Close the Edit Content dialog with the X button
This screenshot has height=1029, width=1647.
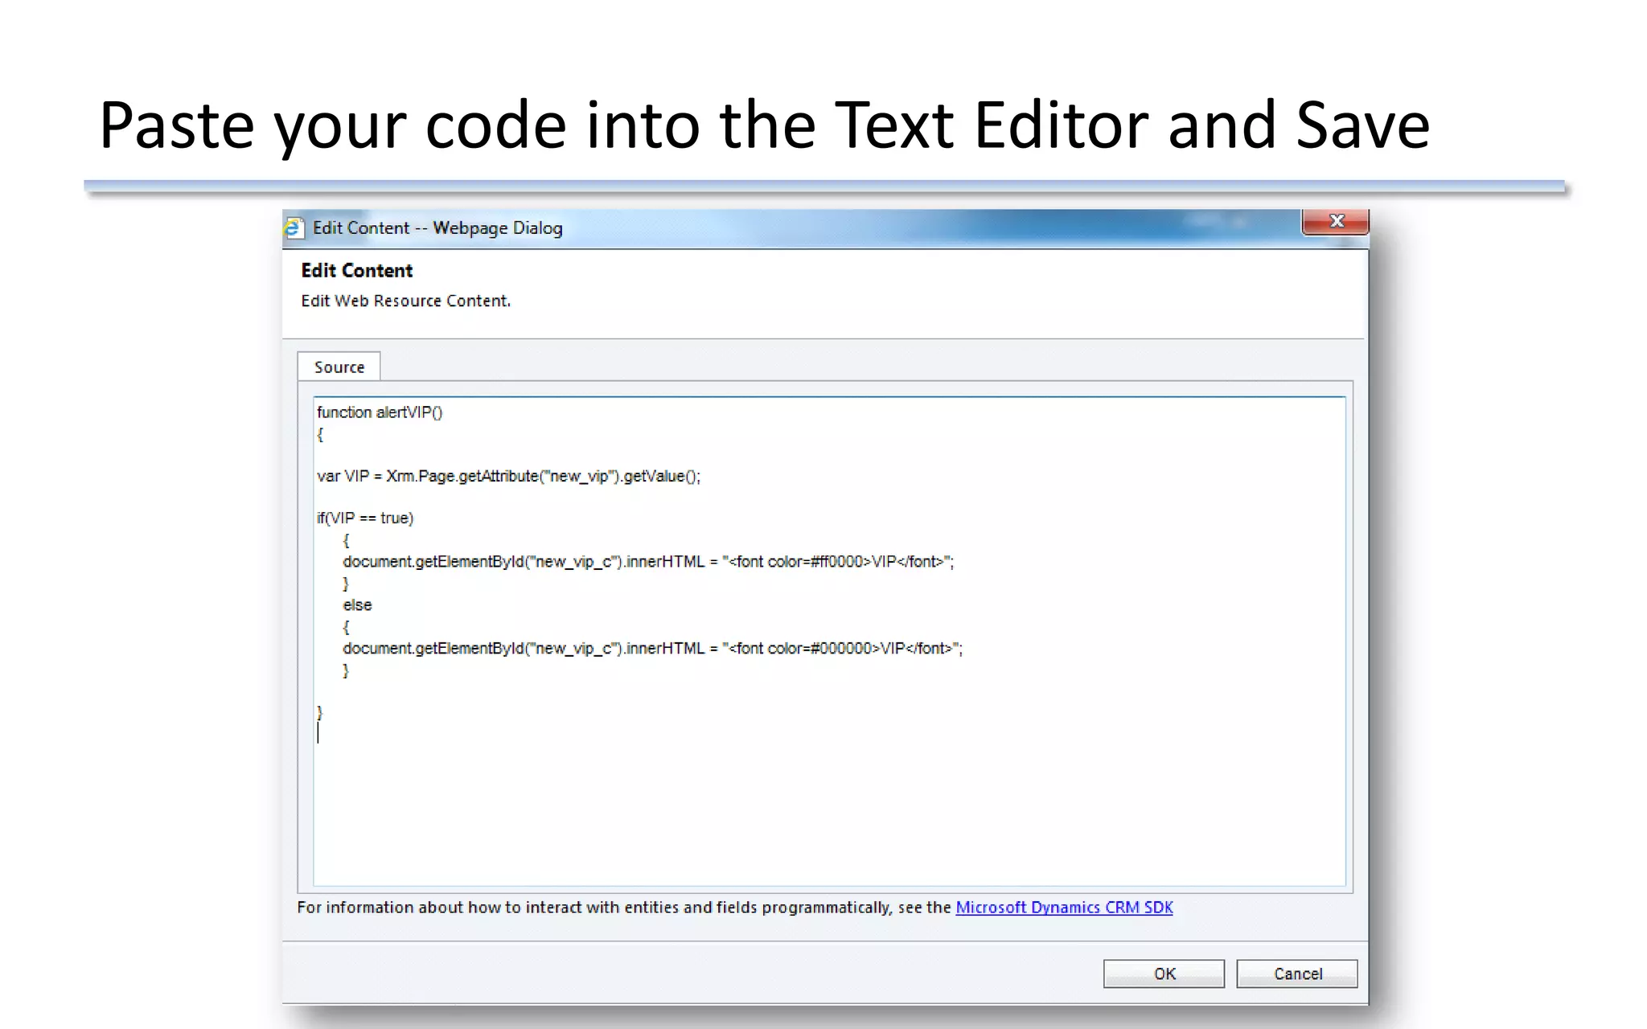click(x=1335, y=221)
